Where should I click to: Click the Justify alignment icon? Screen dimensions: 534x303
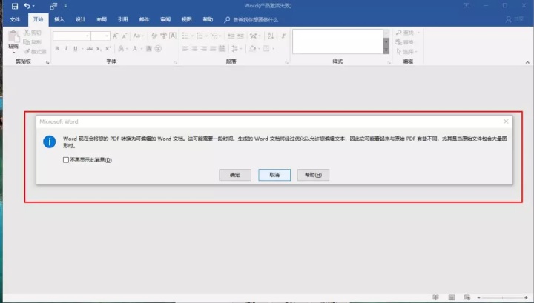tap(213, 49)
